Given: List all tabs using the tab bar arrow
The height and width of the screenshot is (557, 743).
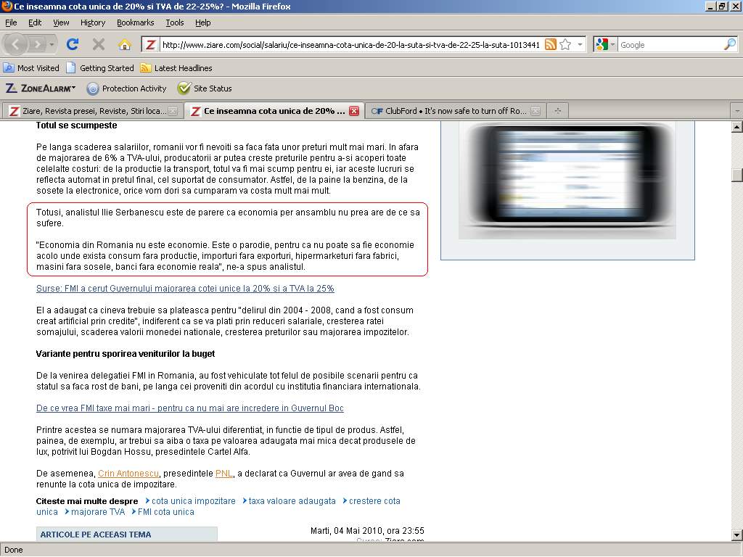Looking at the screenshot, I should click(736, 111).
